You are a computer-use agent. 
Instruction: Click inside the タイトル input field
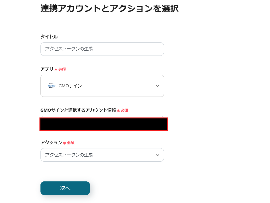tap(102, 49)
